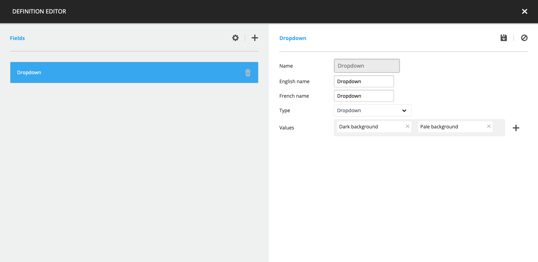Open the Type dropdown
This screenshot has width=538, height=262.
coord(373,110)
